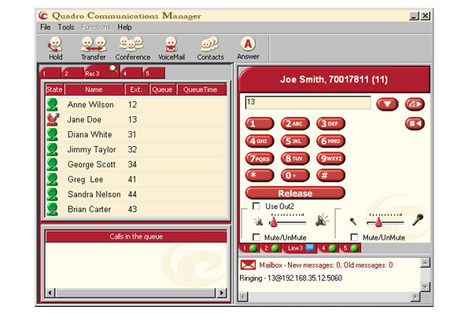Click the small microphone icon
472x314 pixels.
point(353,221)
